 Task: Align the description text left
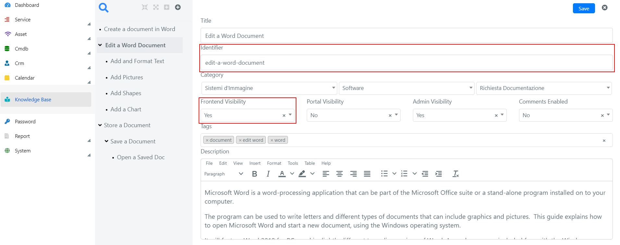click(326, 174)
